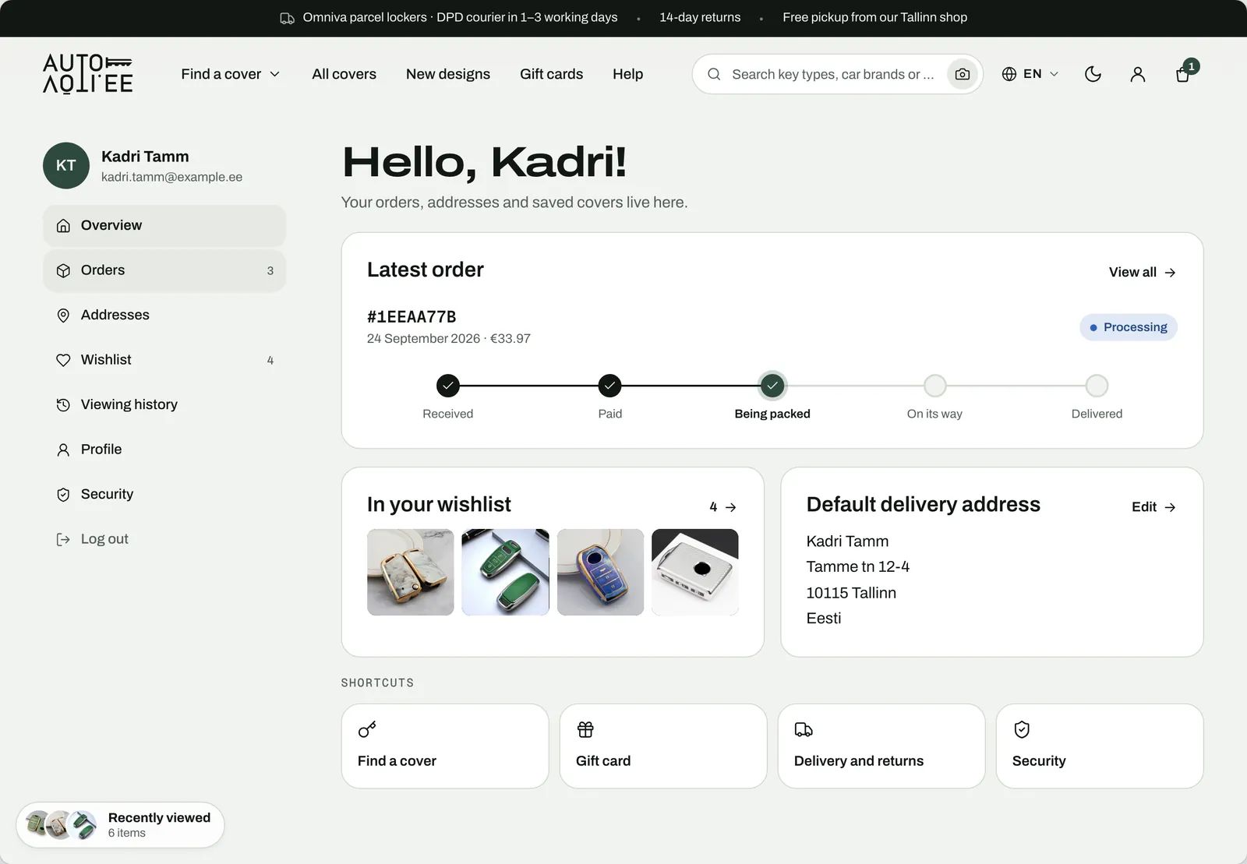Toggle dark mode with the moon icon

pyautogui.click(x=1093, y=74)
